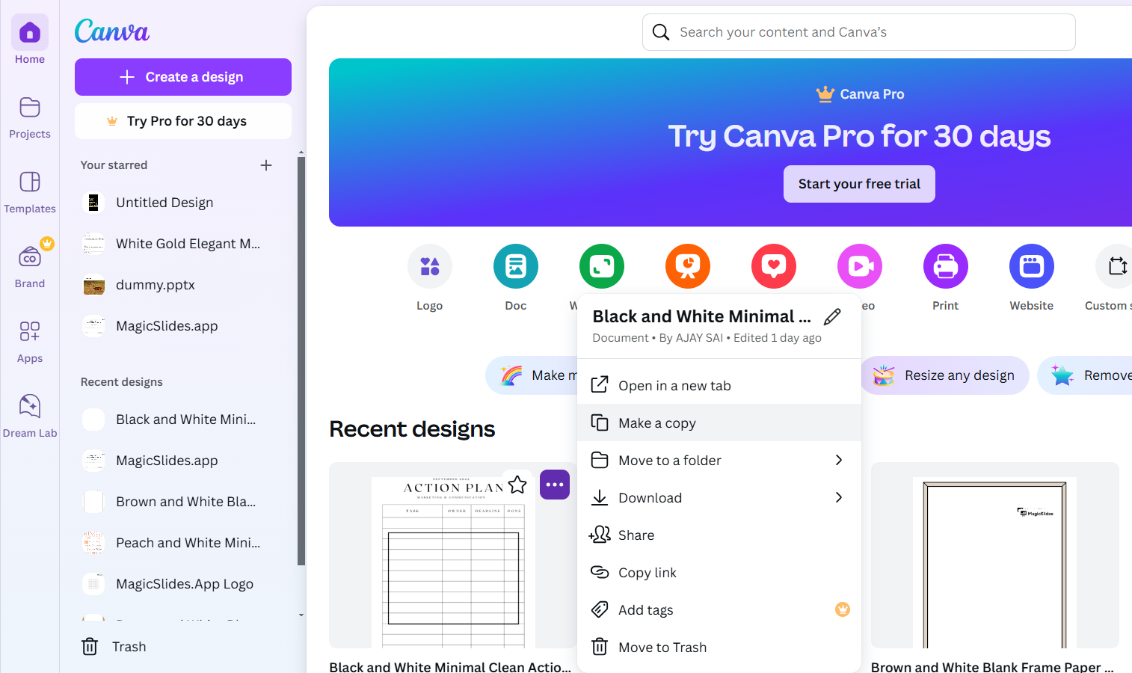
Task: Choose Copy link
Action: 719,573
